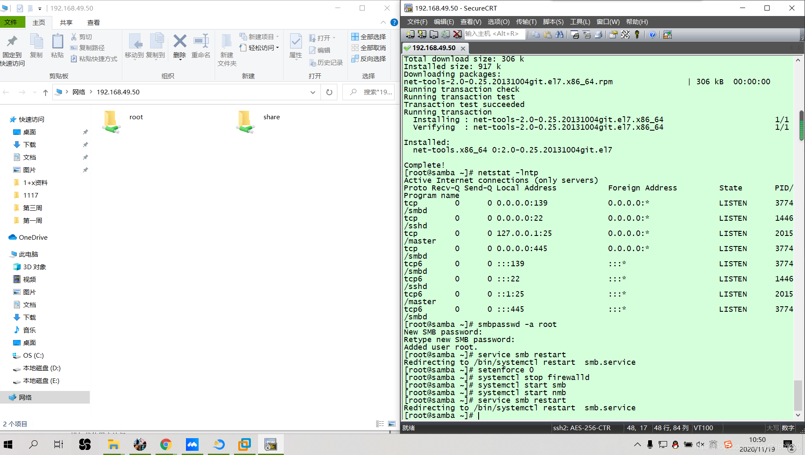Click the muted speaker tray icon
The width and height of the screenshot is (805, 455).
[700, 444]
